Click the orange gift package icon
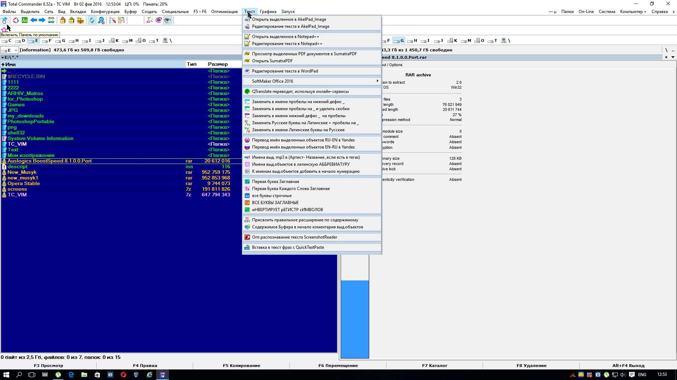Image resolution: width=677 pixels, height=380 pixels. [80, 20]
